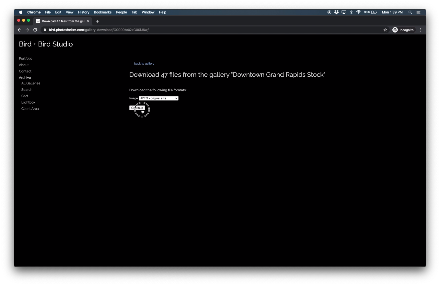Open the JPEG - original size dropdown
The height and width of the screenshot is (285, 440).
pos(159,98)
